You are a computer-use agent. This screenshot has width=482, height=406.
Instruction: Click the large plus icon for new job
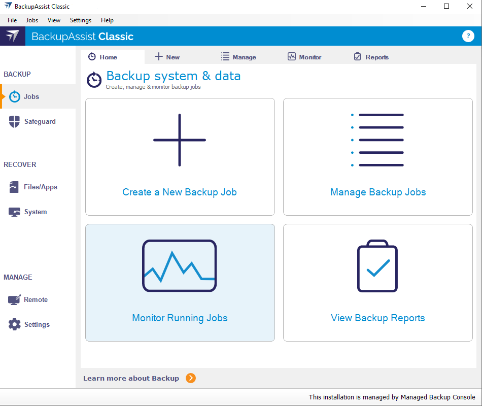180,140
